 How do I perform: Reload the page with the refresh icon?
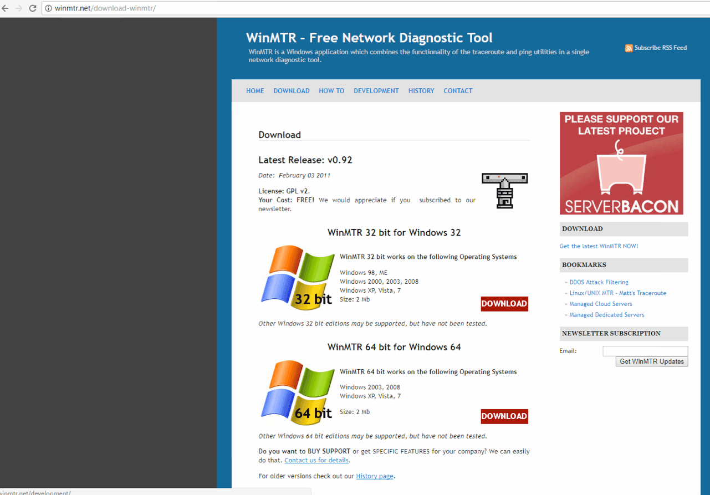[x=32, y=8]
